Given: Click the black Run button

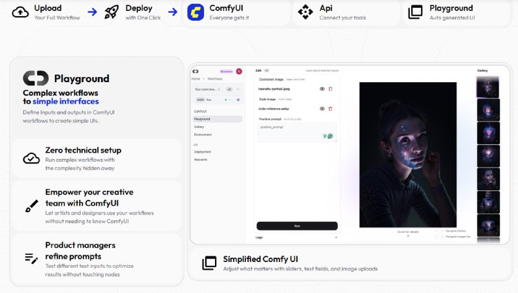Looking at the screenshot, I should (x=297, y=226).
